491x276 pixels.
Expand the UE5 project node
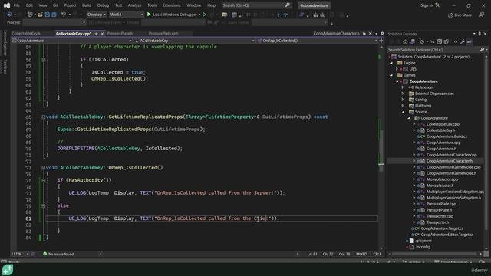coord(397,69)
